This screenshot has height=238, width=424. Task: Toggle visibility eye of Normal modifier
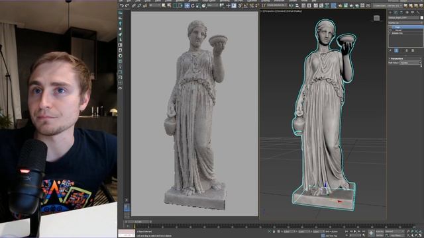click(390, 30)
